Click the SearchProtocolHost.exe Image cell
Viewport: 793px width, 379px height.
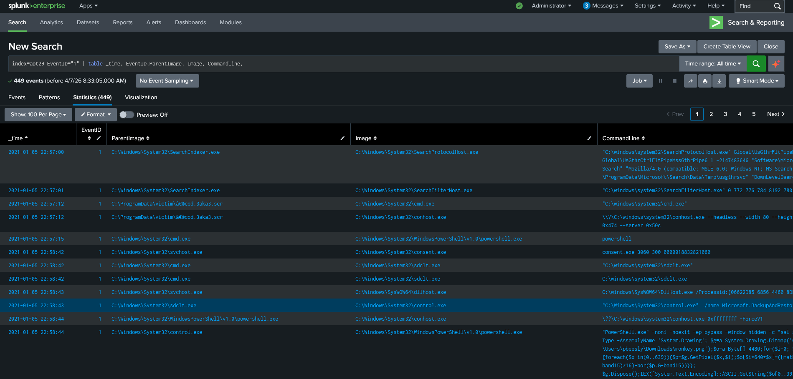coord(417,152)
